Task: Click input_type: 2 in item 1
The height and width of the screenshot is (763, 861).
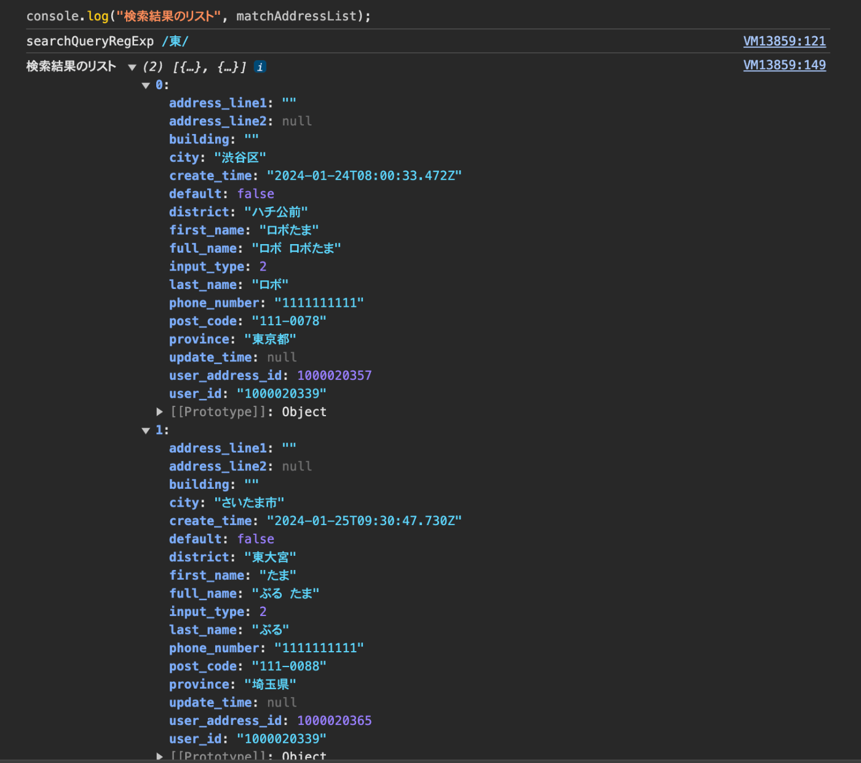Action: click(218, 611)
